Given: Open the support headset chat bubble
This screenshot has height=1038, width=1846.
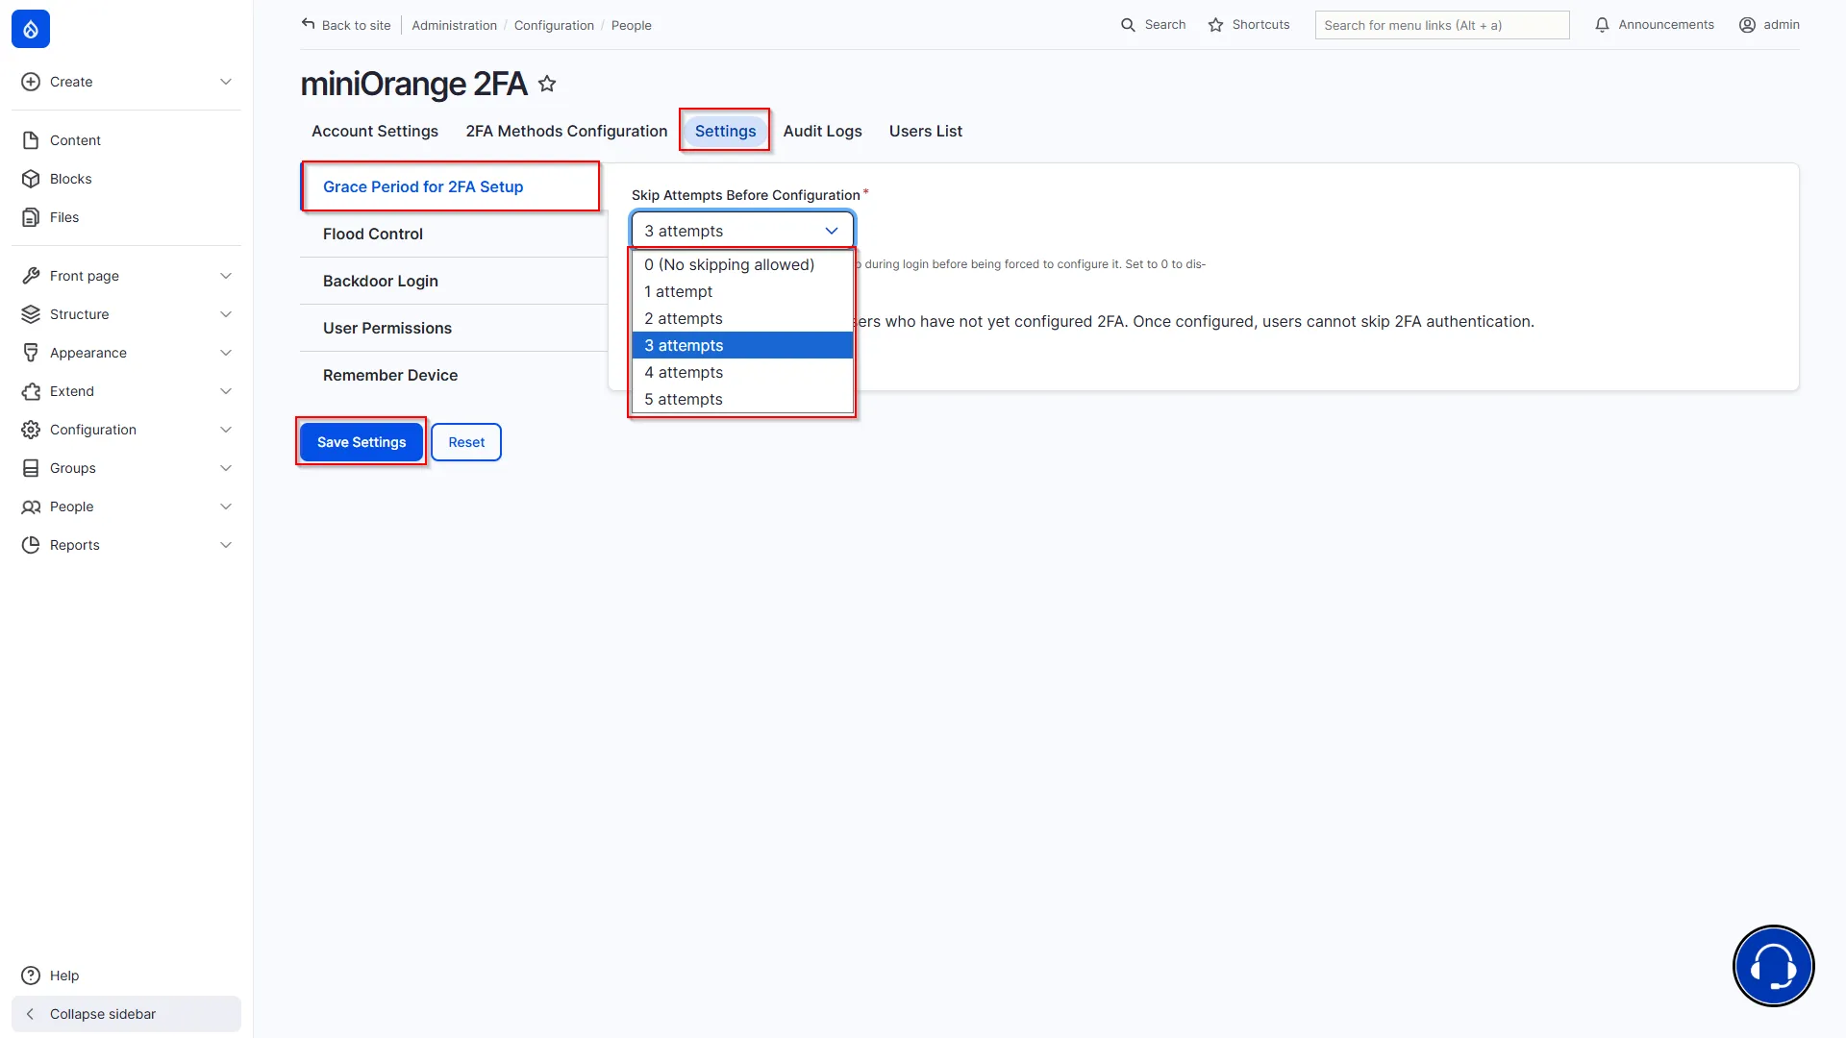Looking at the screenshot, I should (1773, 966).
